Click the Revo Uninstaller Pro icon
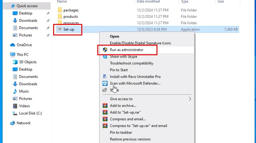 [105, 77]
